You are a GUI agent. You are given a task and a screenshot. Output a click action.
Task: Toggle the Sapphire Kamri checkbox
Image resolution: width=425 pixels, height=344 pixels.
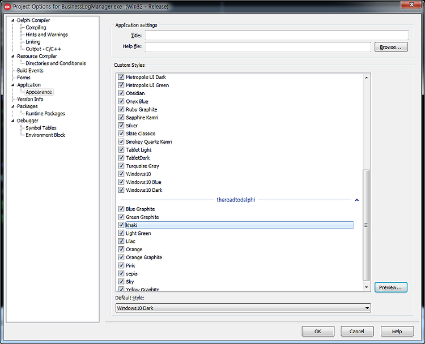121,118
